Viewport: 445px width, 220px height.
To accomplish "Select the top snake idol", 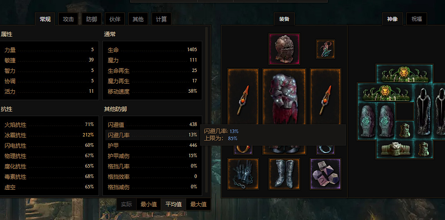I will 405,74.
